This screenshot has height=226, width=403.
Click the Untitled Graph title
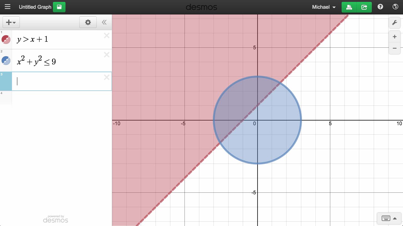[35, 7]
